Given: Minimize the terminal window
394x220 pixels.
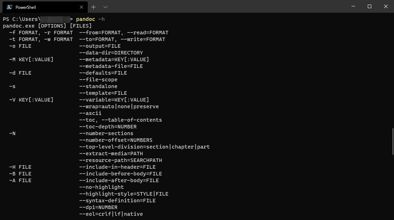Looking at the screenshot, I should [x=353, y=6].
